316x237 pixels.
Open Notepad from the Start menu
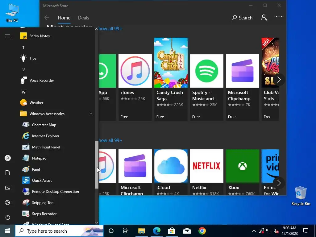pyautogui.click(x=56, y=158)
